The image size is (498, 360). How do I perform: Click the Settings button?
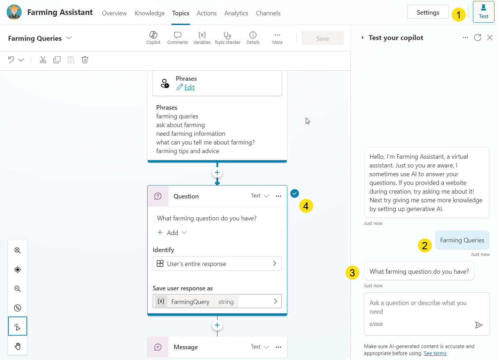[428, 12]
